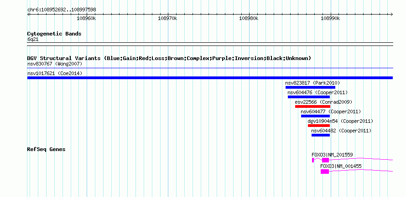
Task: Click the small first exon of NM_201559
Action: pos(313,160)
